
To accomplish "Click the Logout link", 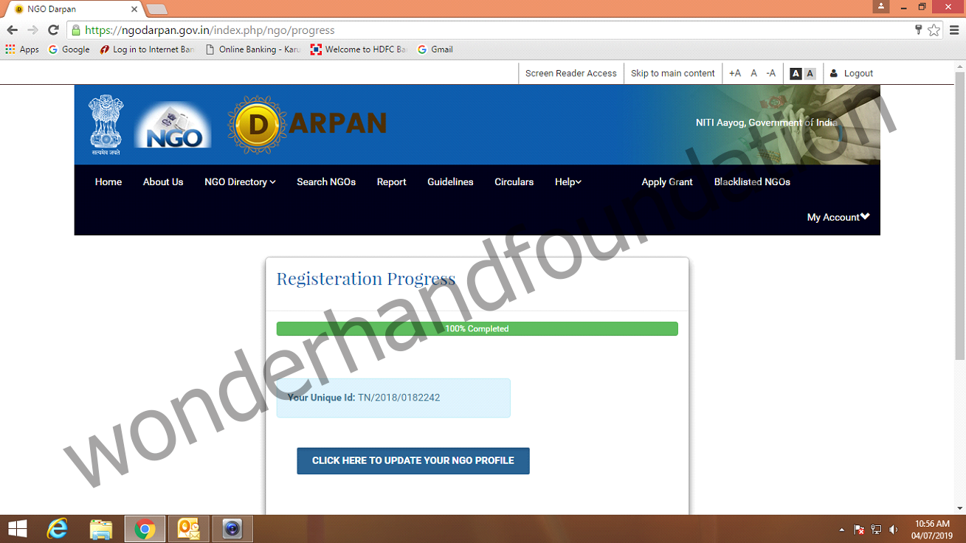I will pos(858,74).
